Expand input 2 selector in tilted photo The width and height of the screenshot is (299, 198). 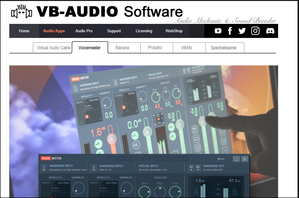[x=115, y=82]
